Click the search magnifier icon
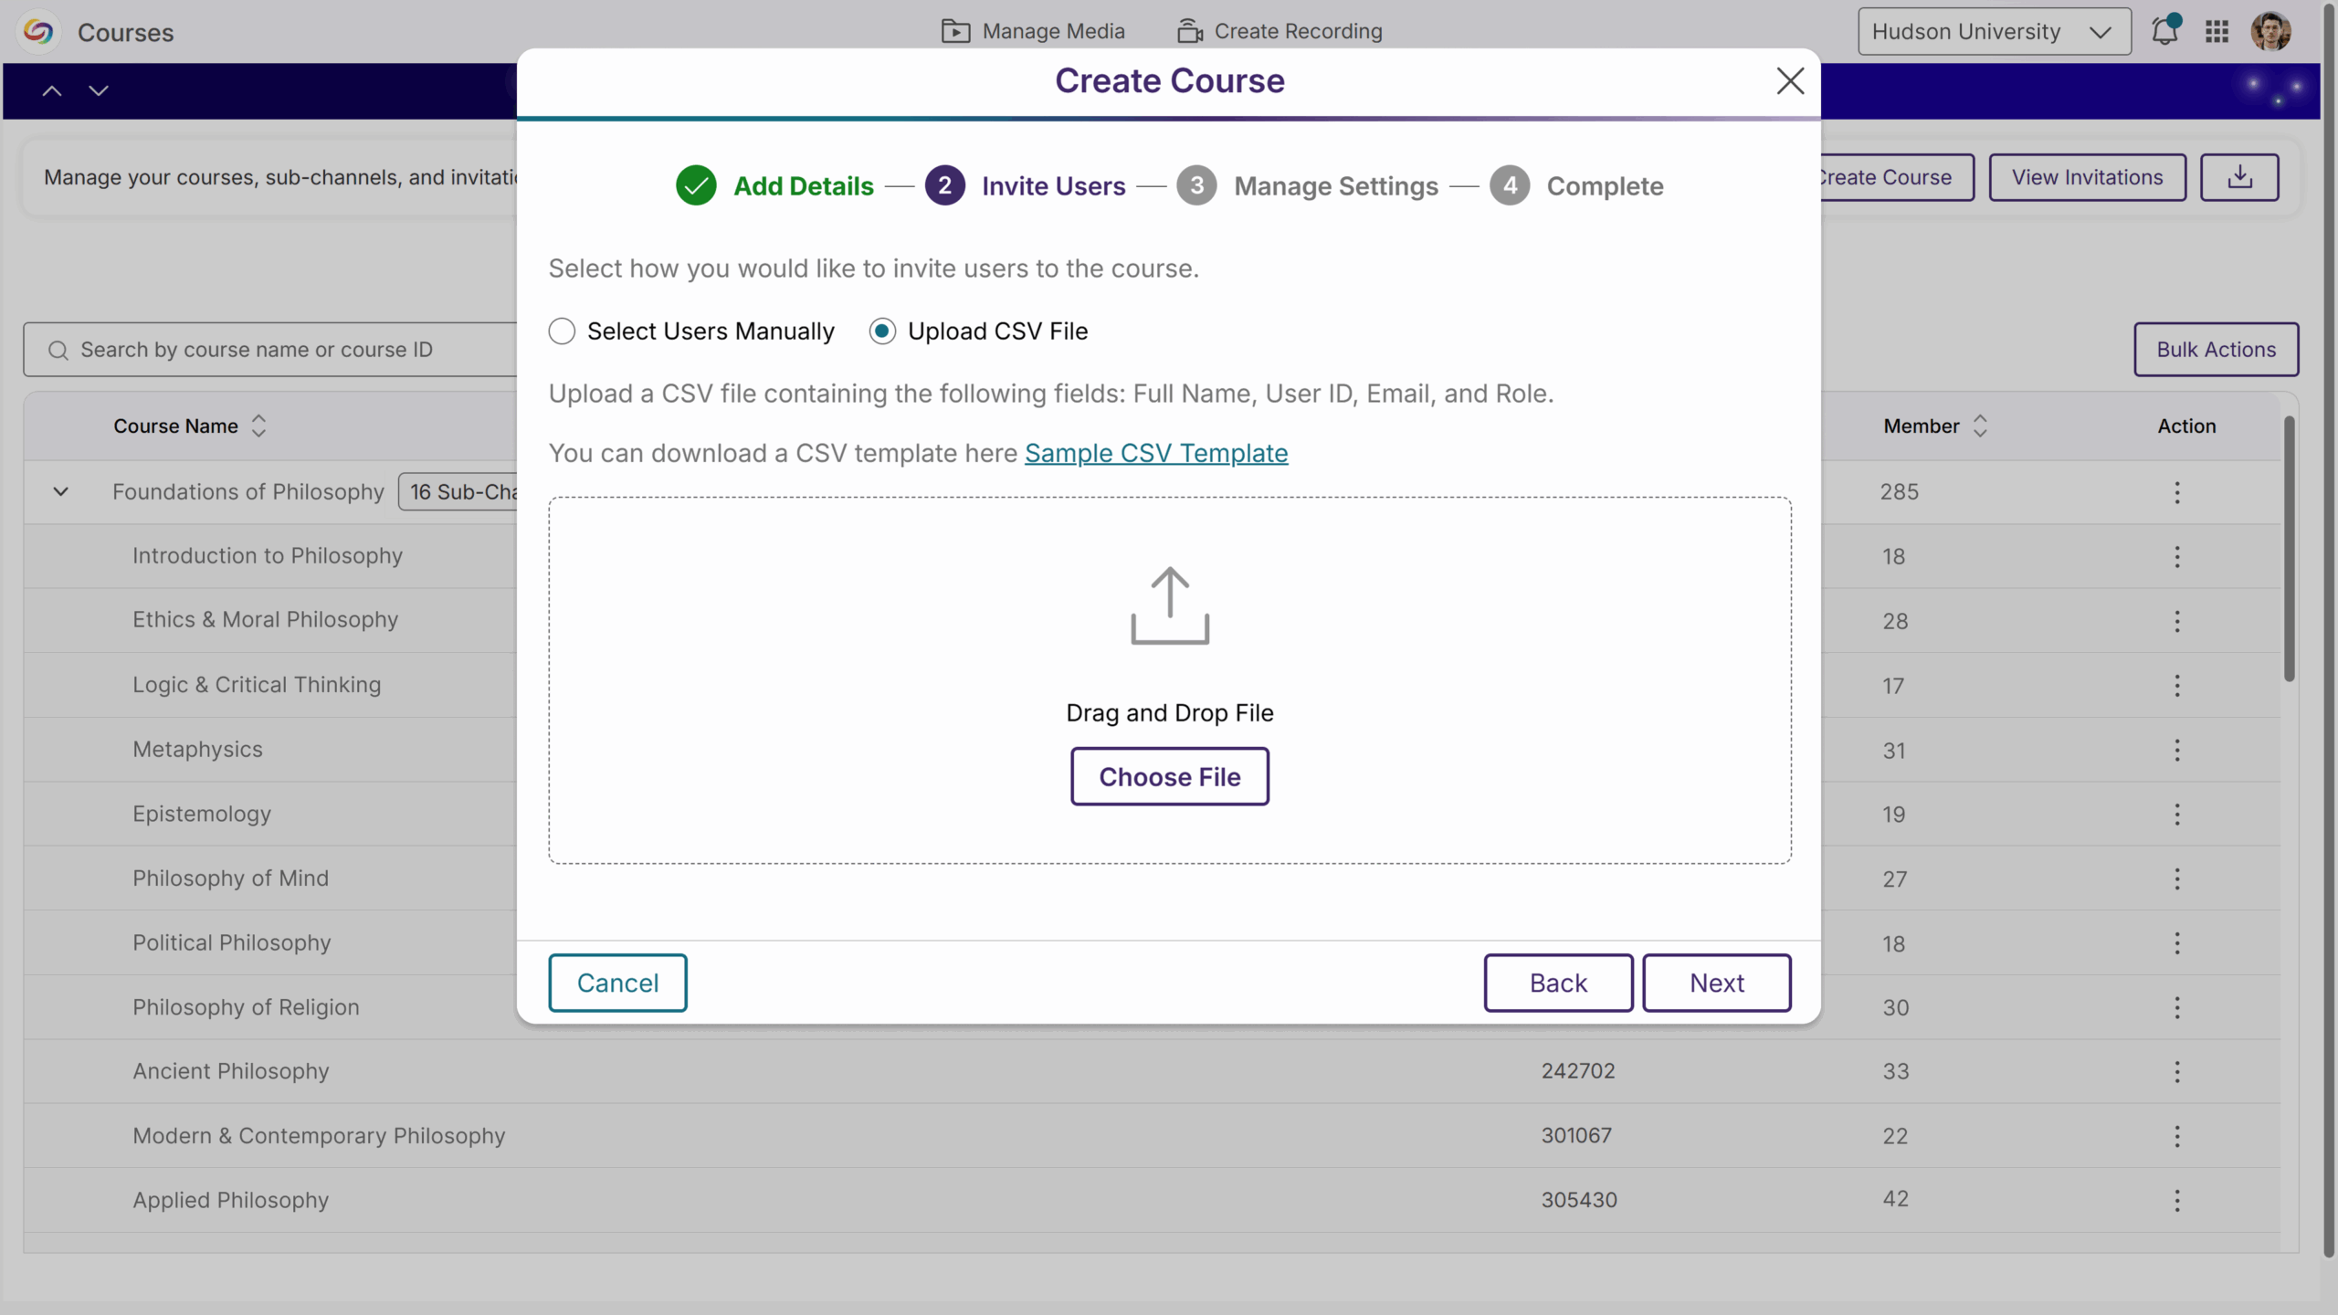The width and height of the screenshot is (2338, 1315). coord(58,349)
